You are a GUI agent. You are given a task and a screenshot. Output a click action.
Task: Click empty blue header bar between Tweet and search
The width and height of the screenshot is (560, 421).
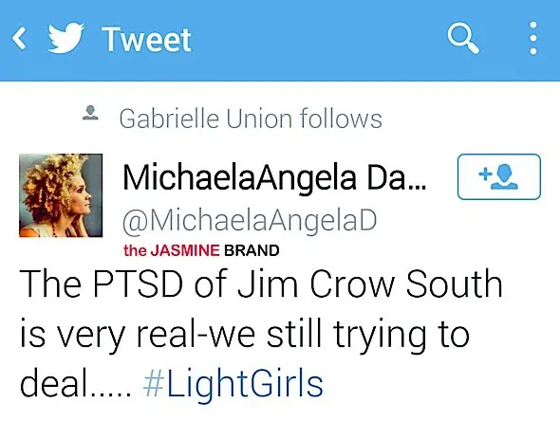click(318, 39)
